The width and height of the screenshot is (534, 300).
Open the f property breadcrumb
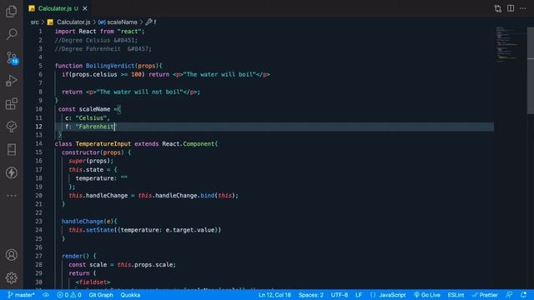(151, 22)
